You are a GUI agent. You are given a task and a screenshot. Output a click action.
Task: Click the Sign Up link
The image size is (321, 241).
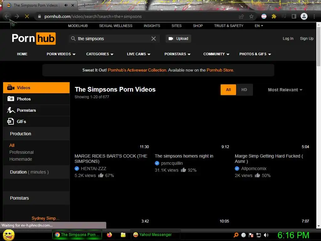click(x=307, y=39)
